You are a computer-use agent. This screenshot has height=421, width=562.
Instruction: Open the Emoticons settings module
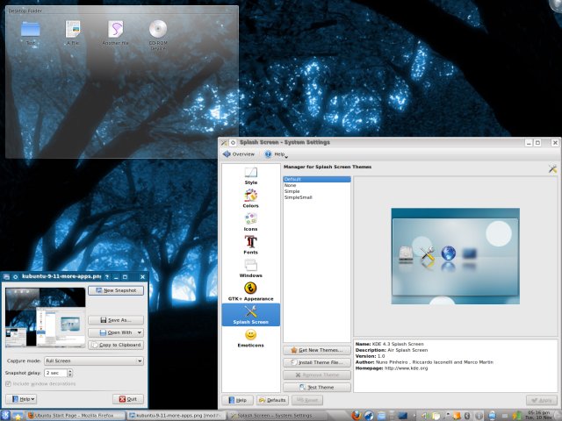coord(251,338)
